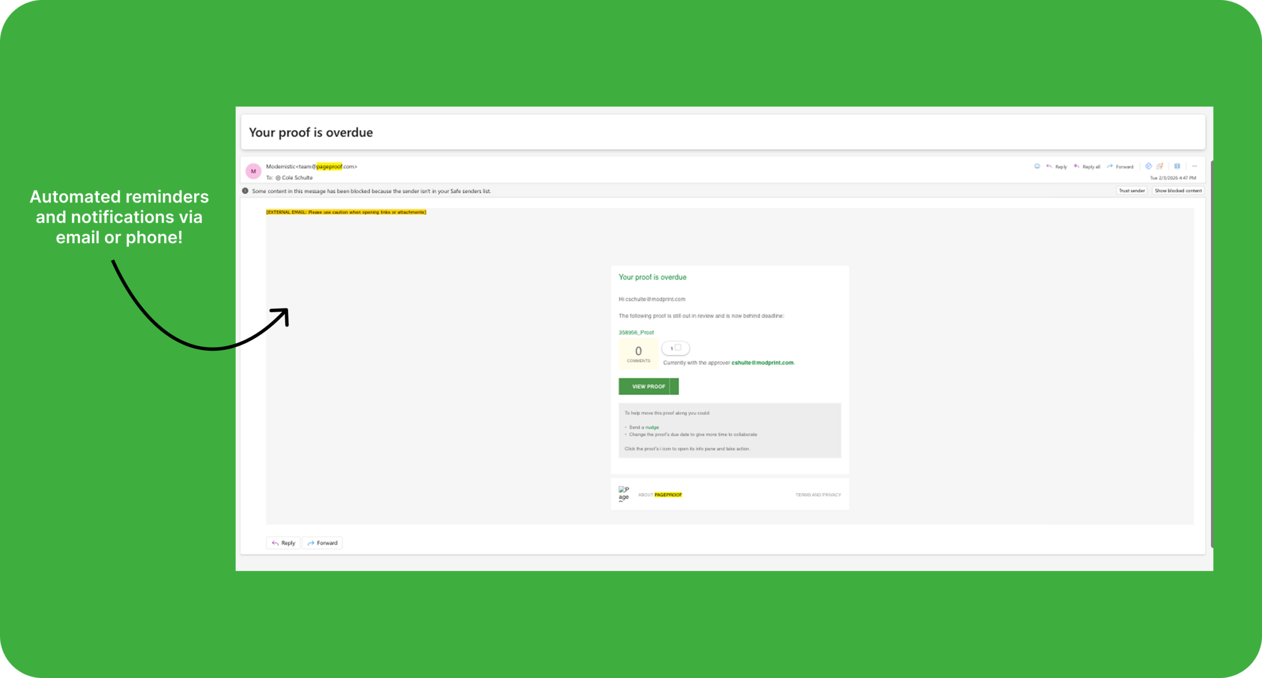Click the green VIEW PROOF button
The width and height of the screenshot is (1262, 678).
[x=648, y=386]
